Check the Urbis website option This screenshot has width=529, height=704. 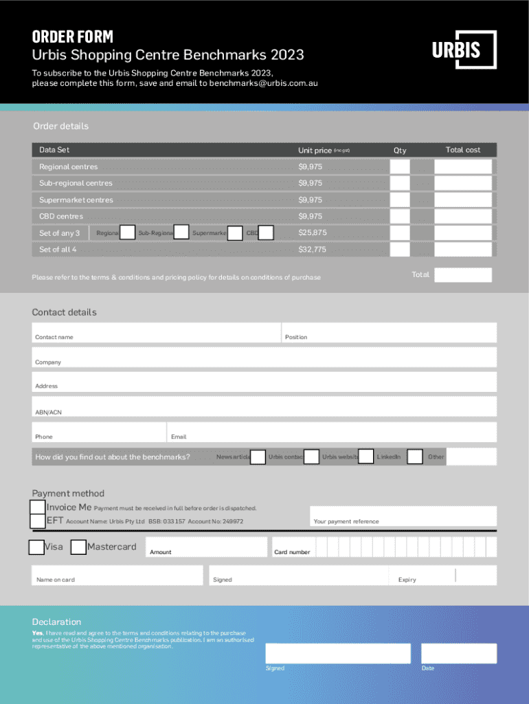[366, 456]
